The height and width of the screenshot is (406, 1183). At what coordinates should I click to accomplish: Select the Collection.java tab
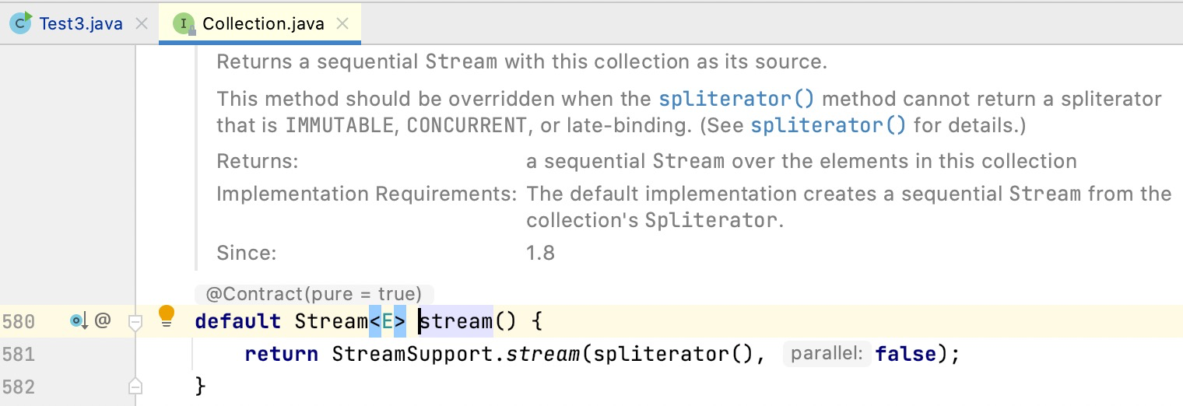coord(262,24)
